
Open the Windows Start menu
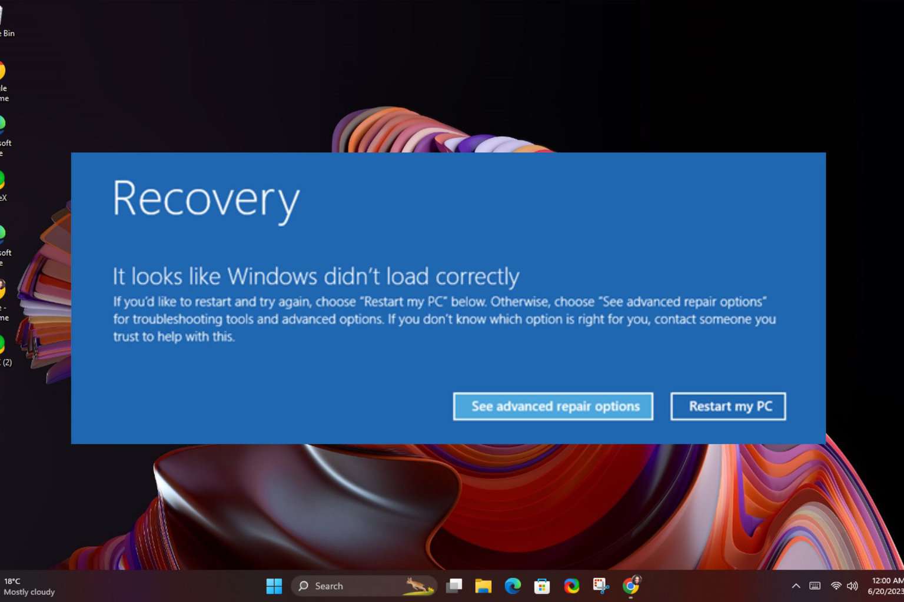[274, 586]
